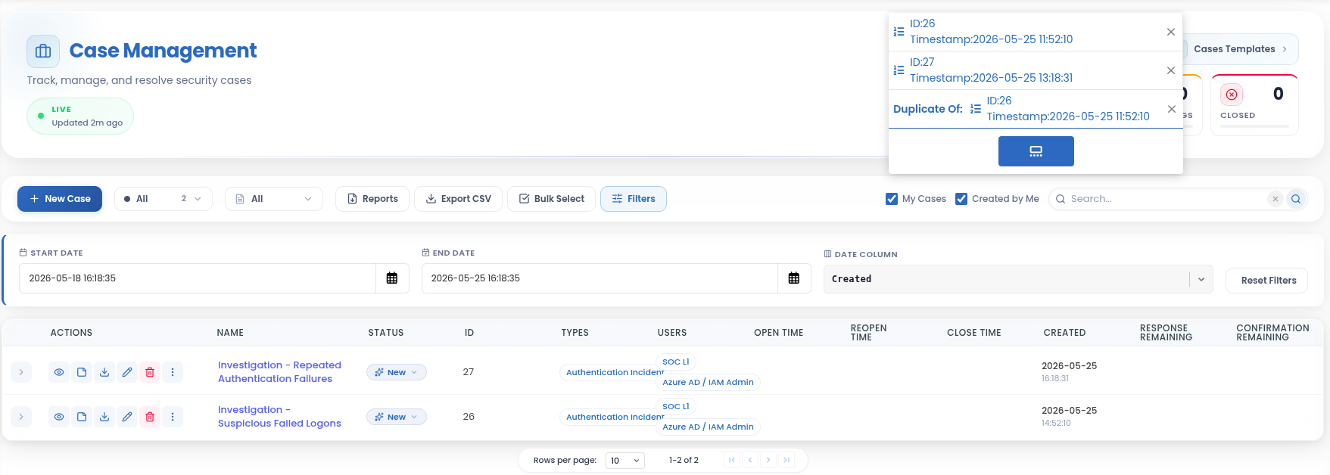
Task: Sort by the Created column header
Action: pos(1064,333)
